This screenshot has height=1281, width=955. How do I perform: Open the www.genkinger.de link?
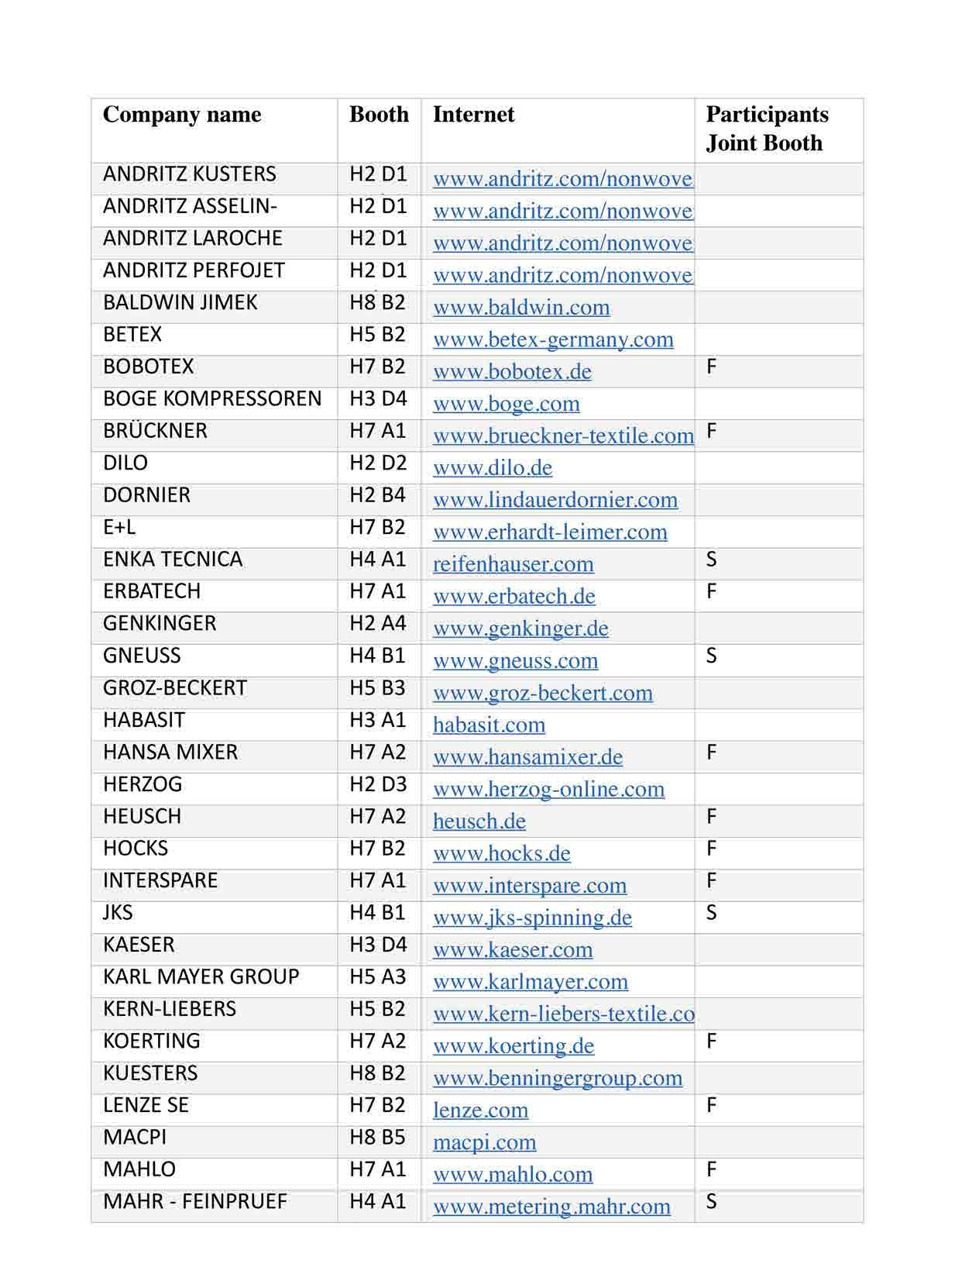point(520,628)
